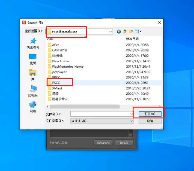This screenshot has height=171, width=194.
Task: Click the 取消 cancel button
Action: tap(150, 121)
